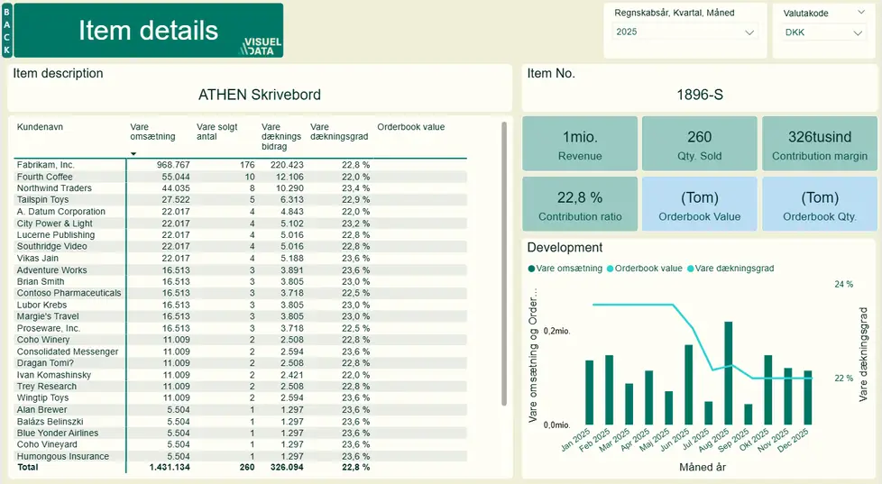Image resolution: width=882 pixels, height=484 pixels.
Task: Select the Contribution margin 326tusind card
Action: coord(820,144)
